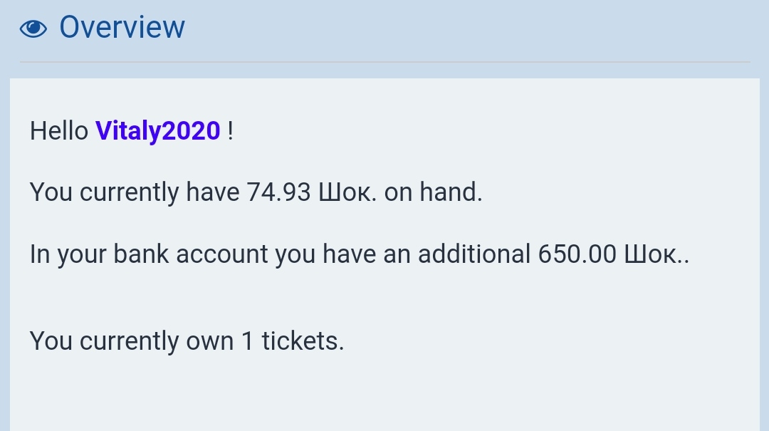Click the Шок. label after 74.93
Viewport: 769px width, 431px height.
[x=348, y=193]
